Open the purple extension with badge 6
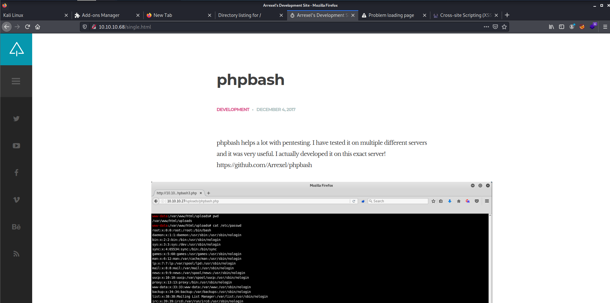610x303 pixels. point(593,26)
